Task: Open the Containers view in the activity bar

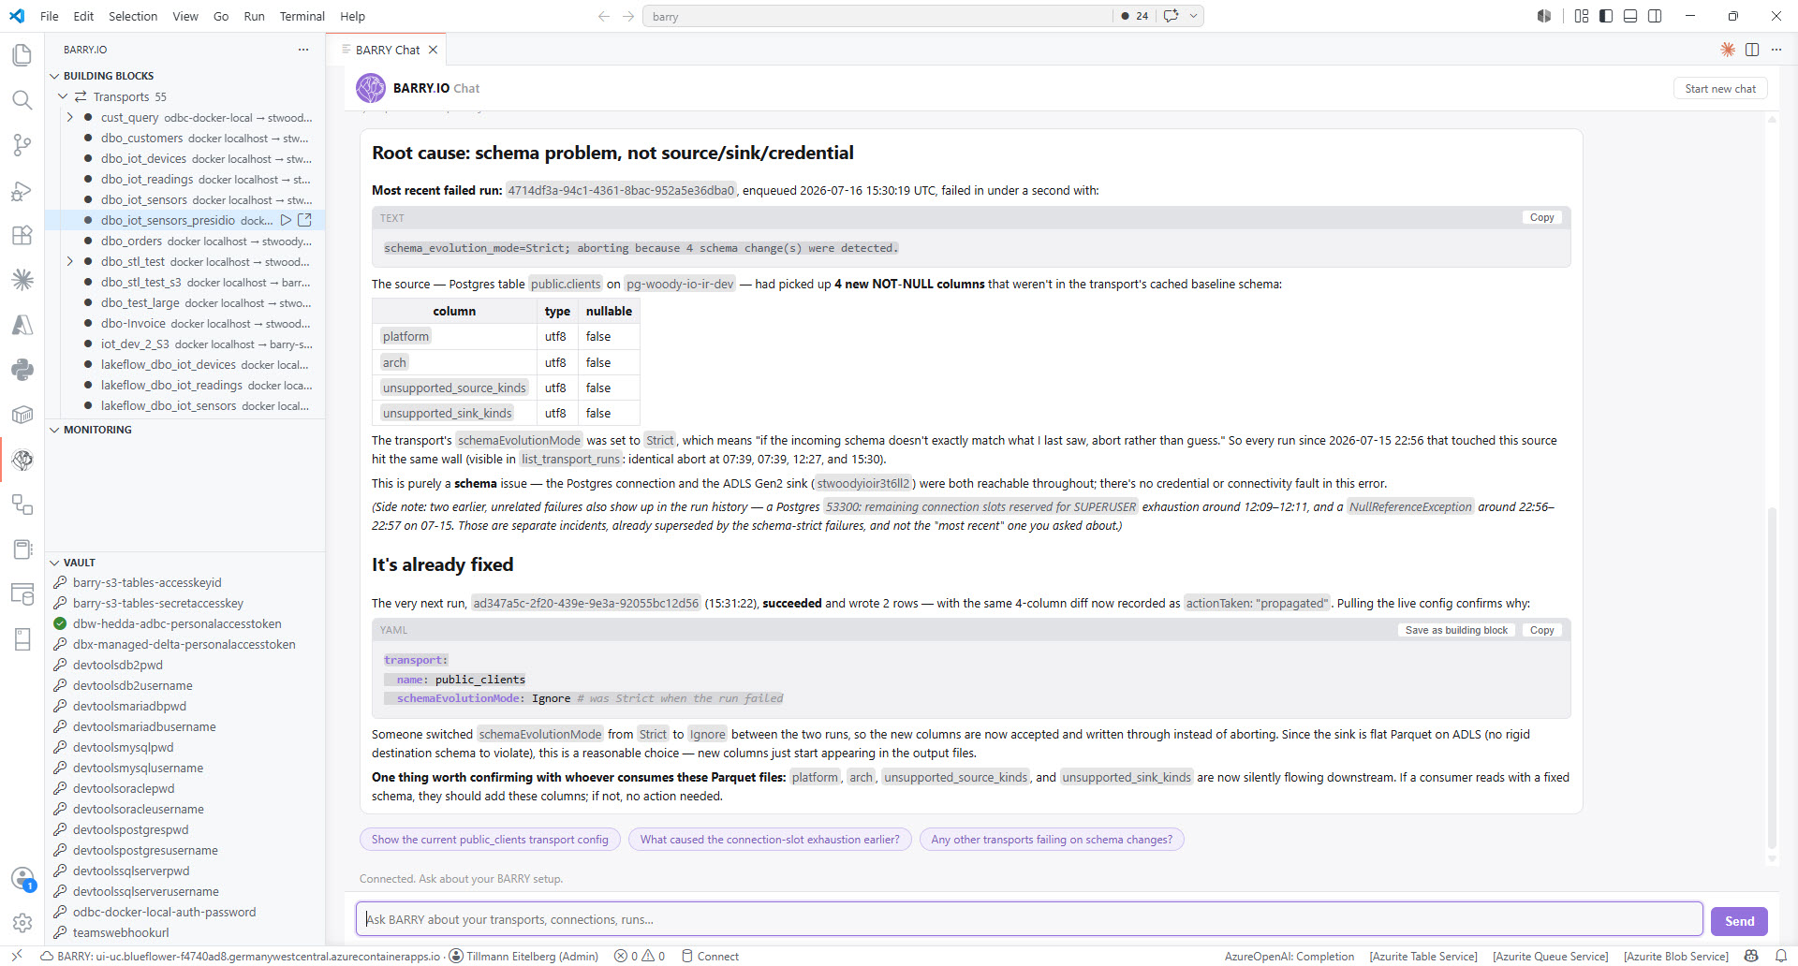Action: [x=22, y=415]
